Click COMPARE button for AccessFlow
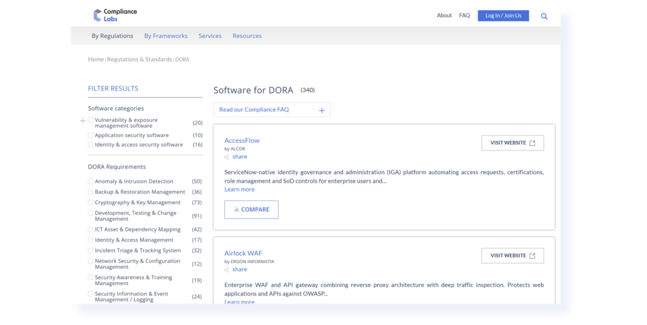This screenshot has width=647, height=325. (251, 210)
